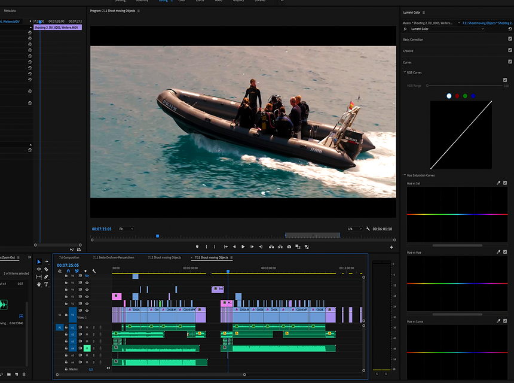Open playback resolution 1/4 dropdown
Viewport: 514px width, 383px height.
pyautogui.click(x=354, y=229)
